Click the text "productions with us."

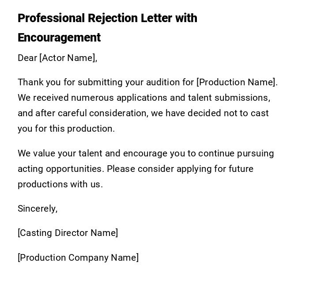tap(60, 184)
